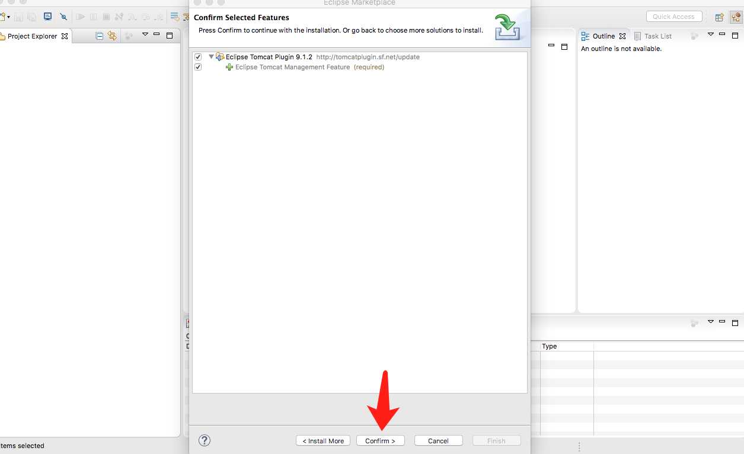The width and height of the screenshot is (744, 454).
Task: Click the Step Over toolbar icon
Action: tap(145, 17)
